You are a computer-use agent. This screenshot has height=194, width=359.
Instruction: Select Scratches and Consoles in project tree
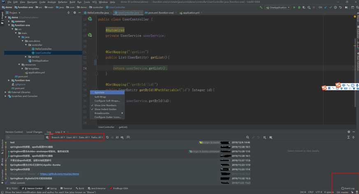(23, 96)
